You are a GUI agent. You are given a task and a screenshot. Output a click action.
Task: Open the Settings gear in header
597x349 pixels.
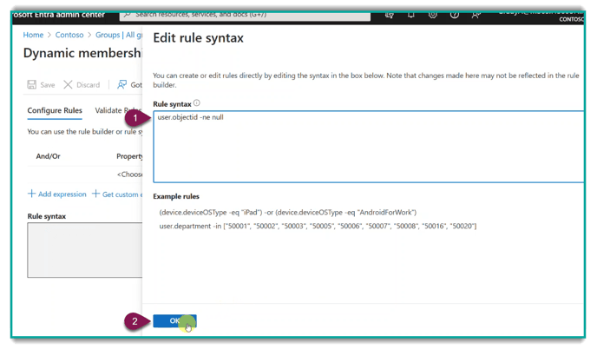433,15
